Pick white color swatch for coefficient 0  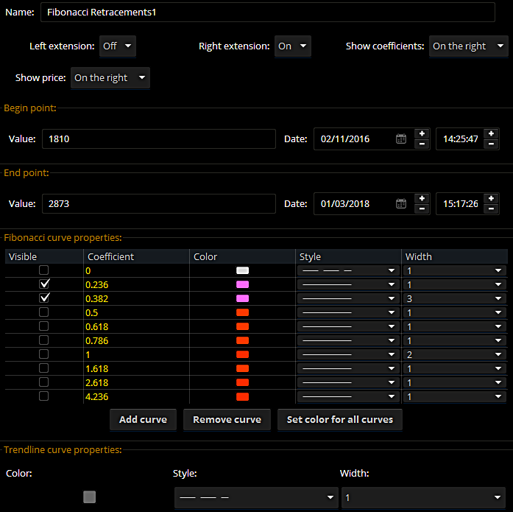(x=242, y=270)
